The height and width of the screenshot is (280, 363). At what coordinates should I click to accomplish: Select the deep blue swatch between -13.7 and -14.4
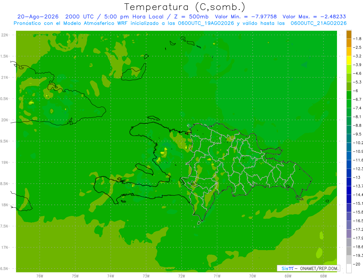coord(349,190)
